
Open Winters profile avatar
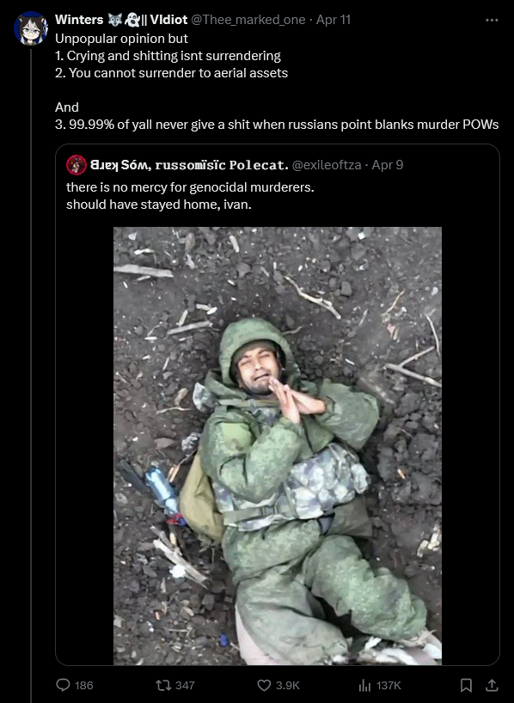pyautogui.click(x=30, y=28)
